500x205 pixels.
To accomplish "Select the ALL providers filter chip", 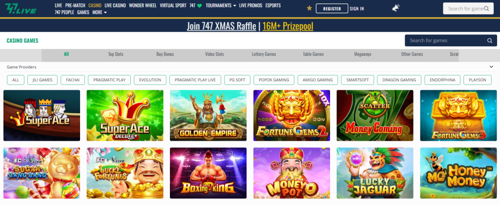I will pyautogui.click(x=16, y=80).
